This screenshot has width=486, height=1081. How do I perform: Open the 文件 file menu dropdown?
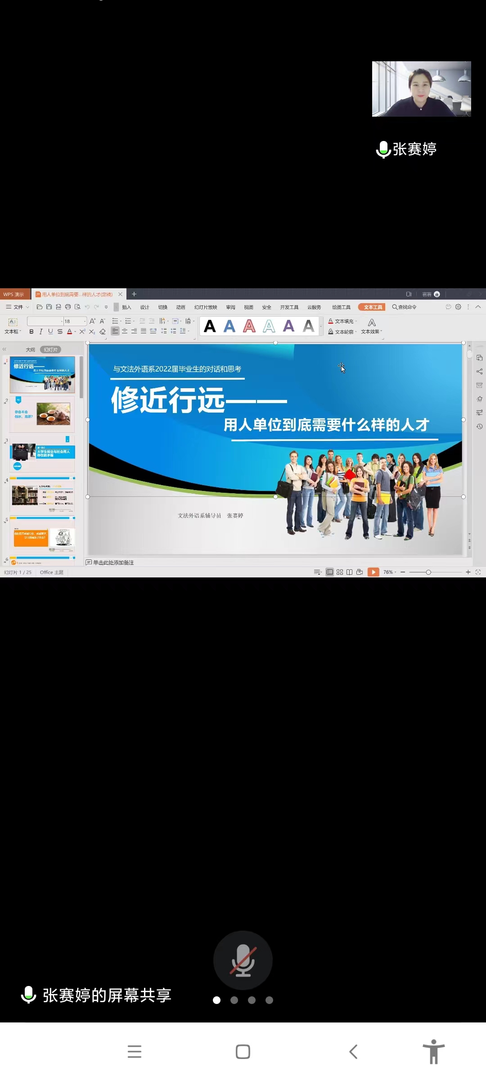(x=18, y=307)
